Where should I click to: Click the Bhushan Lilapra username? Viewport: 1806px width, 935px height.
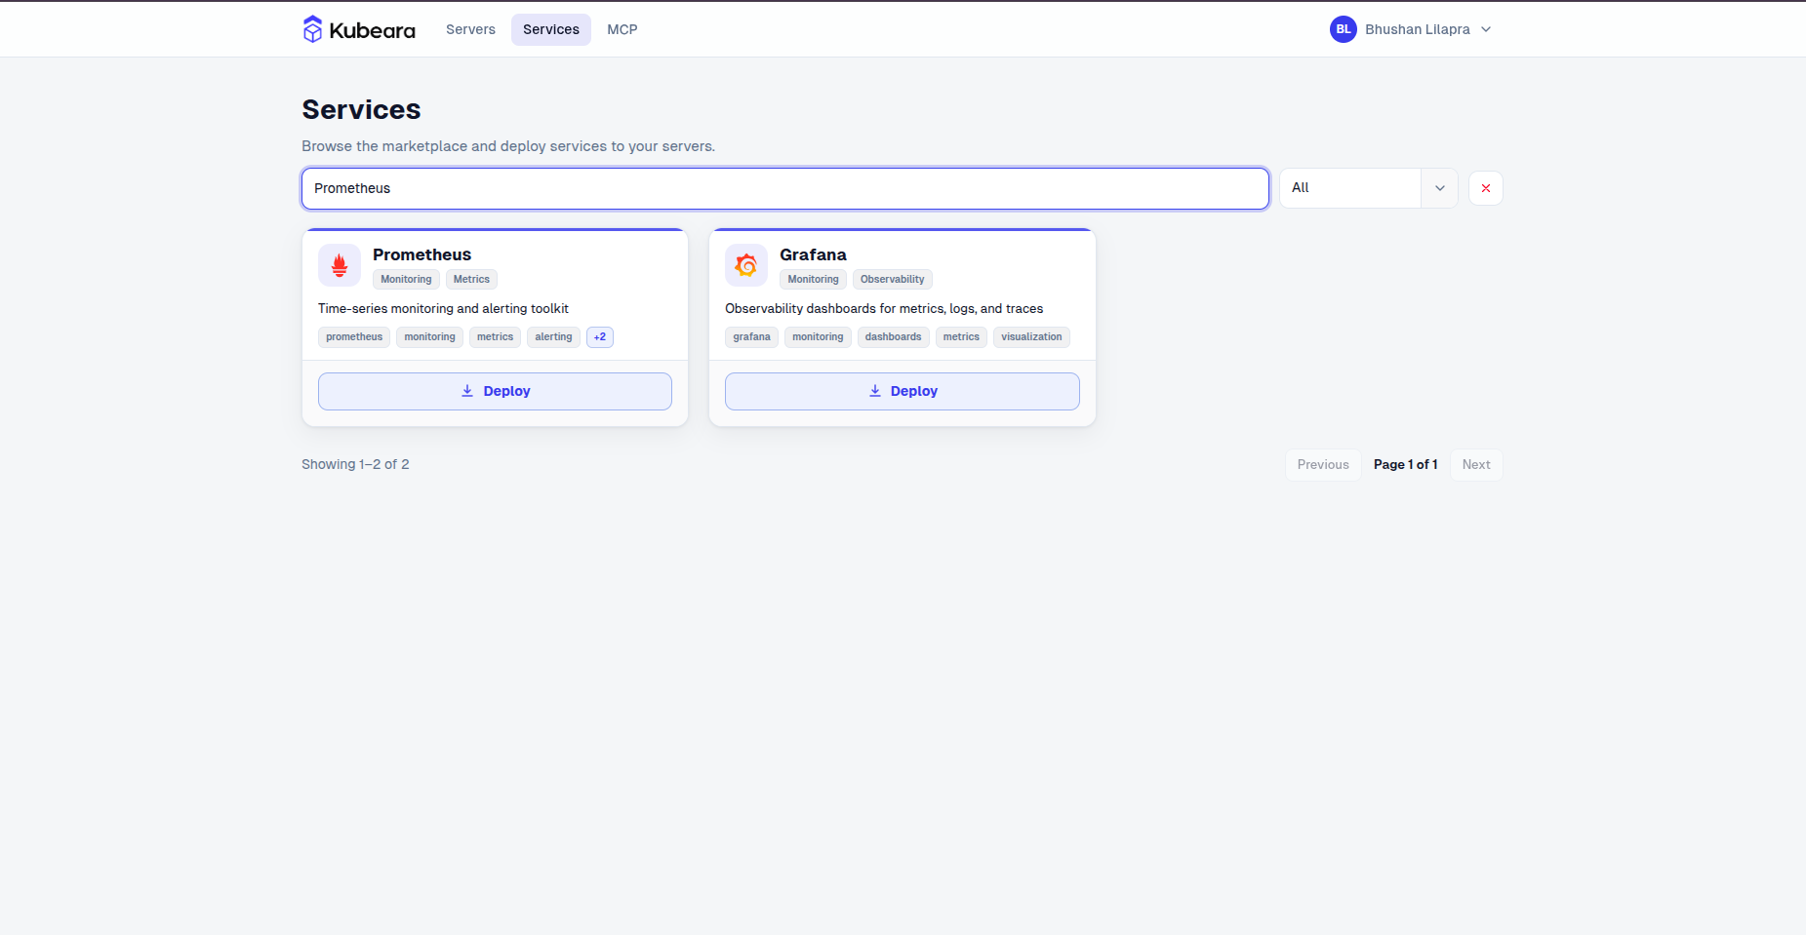pos(1418,29)
